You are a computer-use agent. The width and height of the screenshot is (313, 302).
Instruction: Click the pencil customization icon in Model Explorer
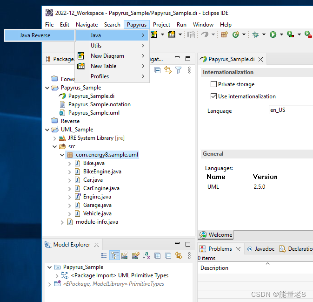click(135, 255)
